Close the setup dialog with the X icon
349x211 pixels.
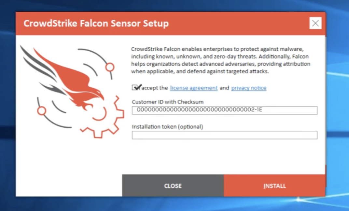[x=315, y=23]
